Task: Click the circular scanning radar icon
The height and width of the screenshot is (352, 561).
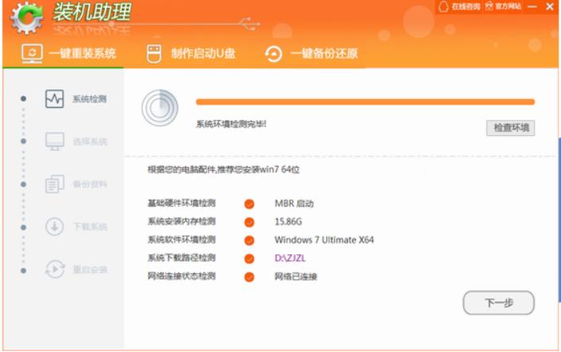Action: (160, 108)
